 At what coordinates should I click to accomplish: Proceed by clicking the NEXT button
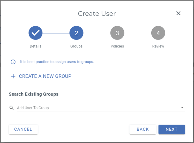tap(171, 129)
